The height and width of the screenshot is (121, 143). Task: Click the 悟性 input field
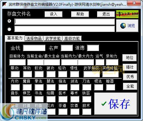pos(74,74)
